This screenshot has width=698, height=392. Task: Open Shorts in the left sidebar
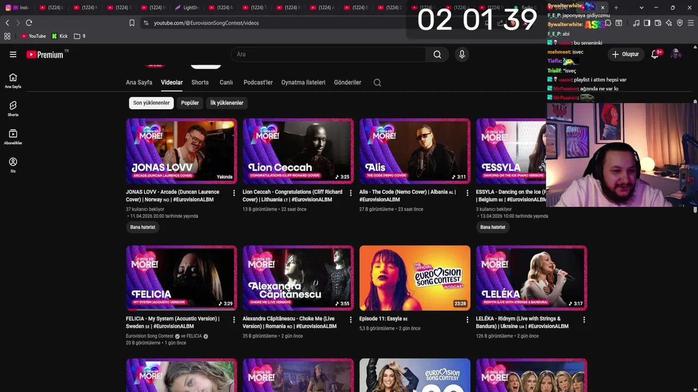point(13,109)
